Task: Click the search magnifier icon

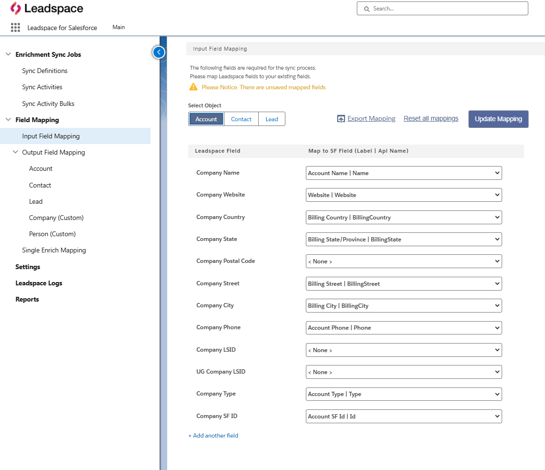Action: pos(367,9)
